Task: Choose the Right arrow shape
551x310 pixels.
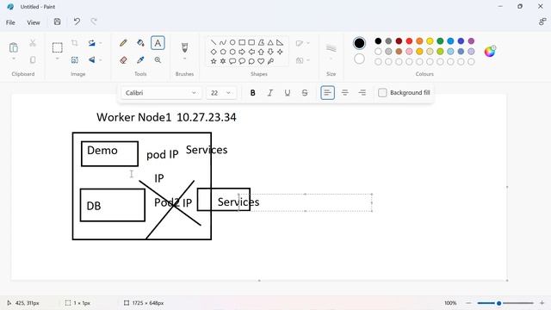Action: pyautogui.click(x=242, y=52)
